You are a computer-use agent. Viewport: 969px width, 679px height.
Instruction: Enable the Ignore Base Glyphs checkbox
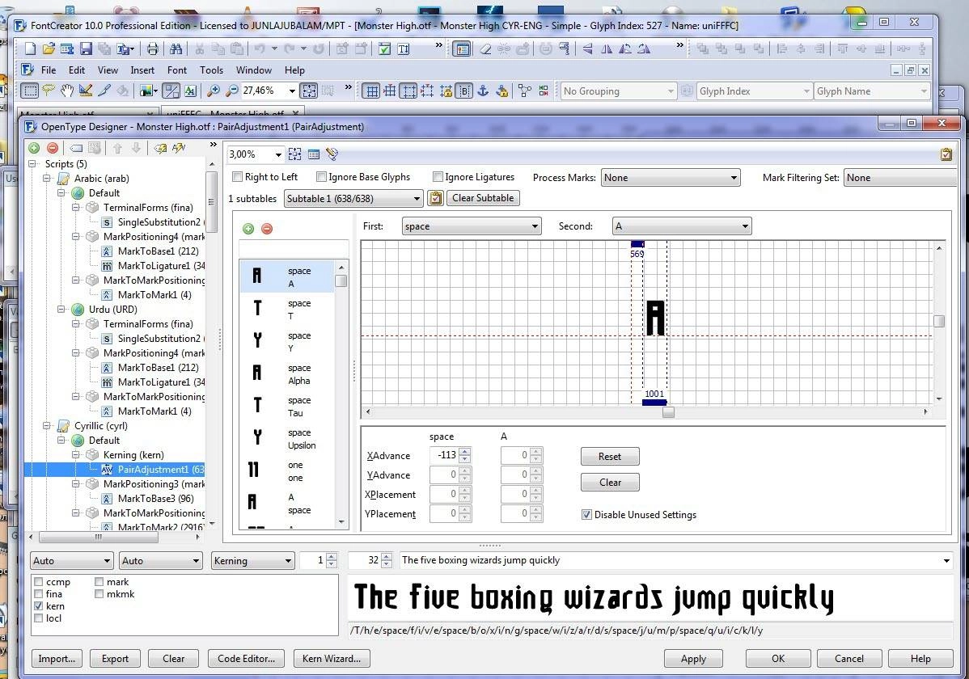tap(321, 177)
